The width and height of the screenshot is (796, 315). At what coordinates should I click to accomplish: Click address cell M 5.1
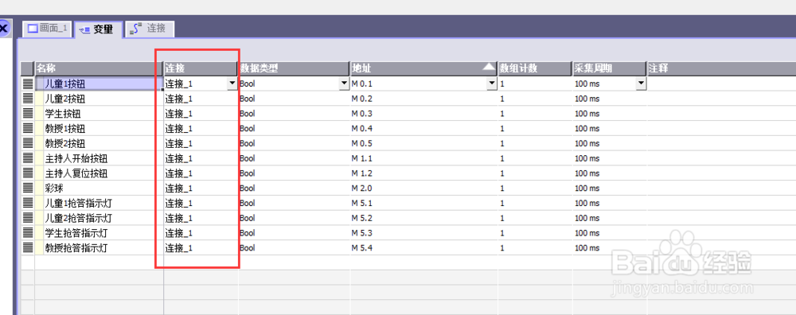[x=424, y=204]
